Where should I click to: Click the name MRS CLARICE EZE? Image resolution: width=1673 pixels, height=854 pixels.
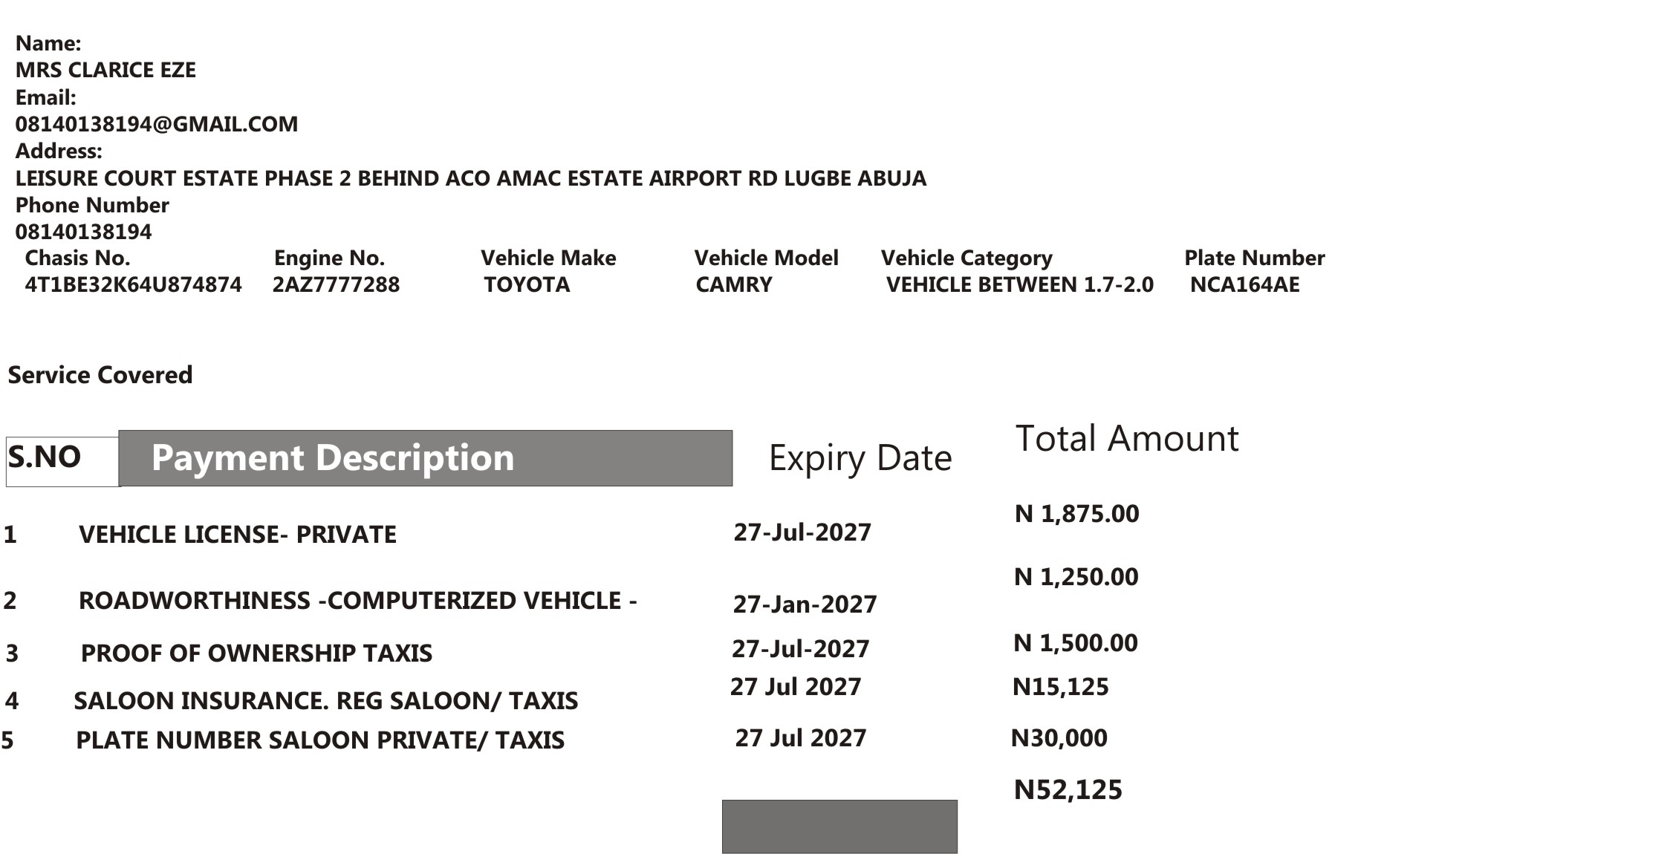point(105,70)
